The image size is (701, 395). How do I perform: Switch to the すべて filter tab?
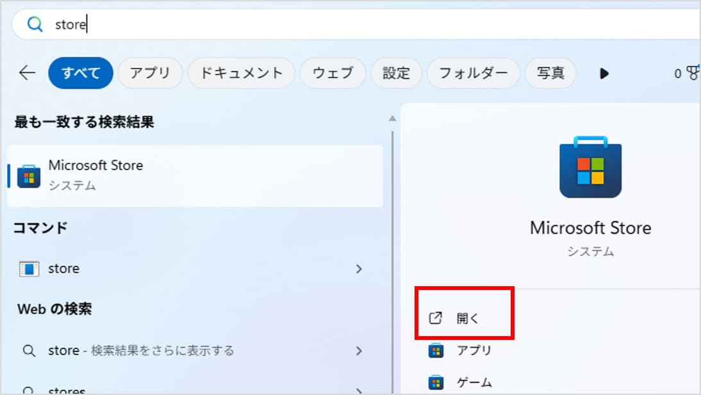click(81, 73)
